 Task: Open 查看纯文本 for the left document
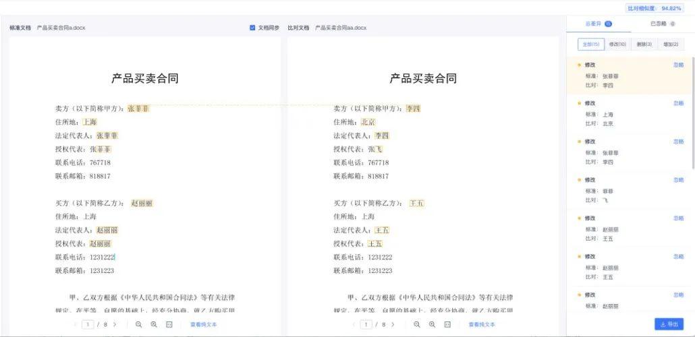pyautogui.click(x=204, y=325)
